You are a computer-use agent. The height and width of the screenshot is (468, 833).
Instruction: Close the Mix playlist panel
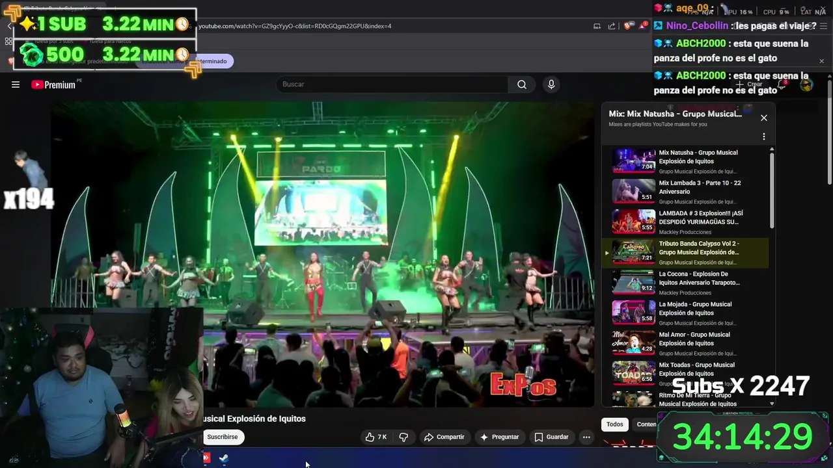764,118
